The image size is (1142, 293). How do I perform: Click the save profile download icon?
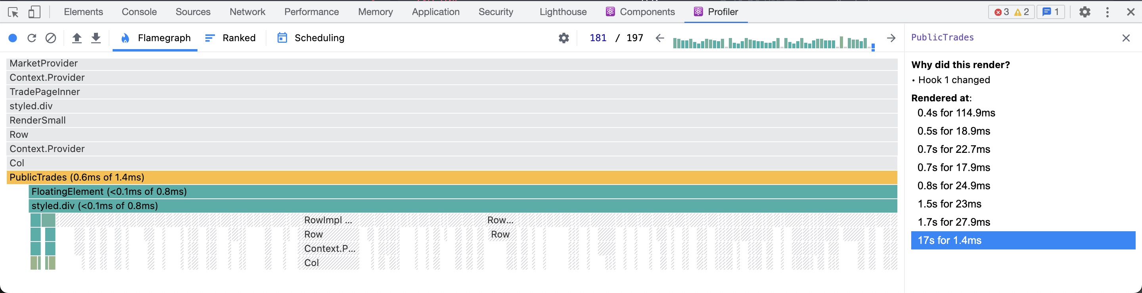coord(96,38)
